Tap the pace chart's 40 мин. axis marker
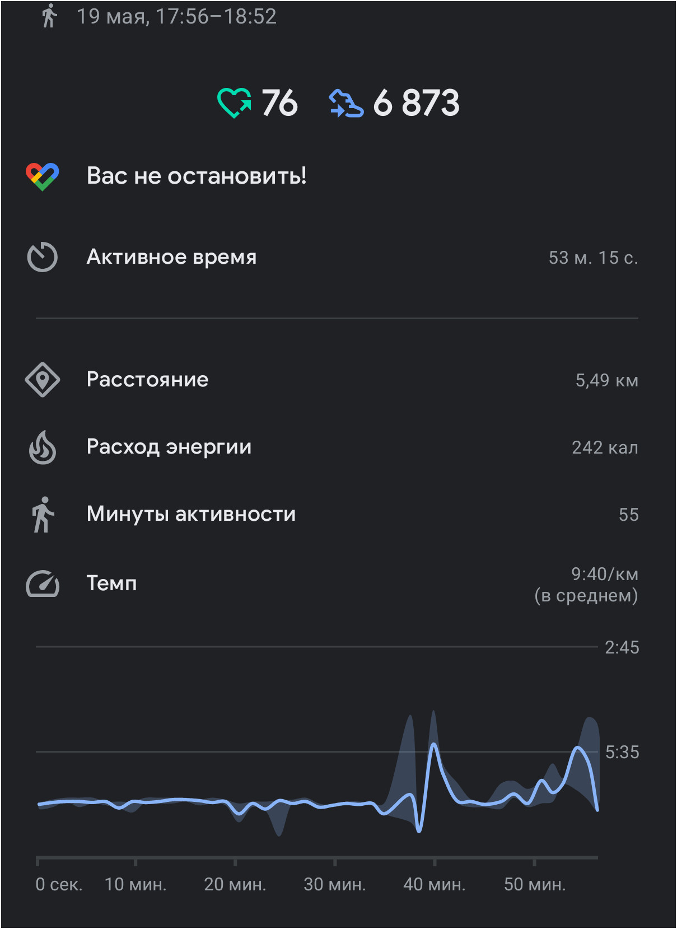Image resolution: width=677 pixels, height=929 pixels. 435,884
